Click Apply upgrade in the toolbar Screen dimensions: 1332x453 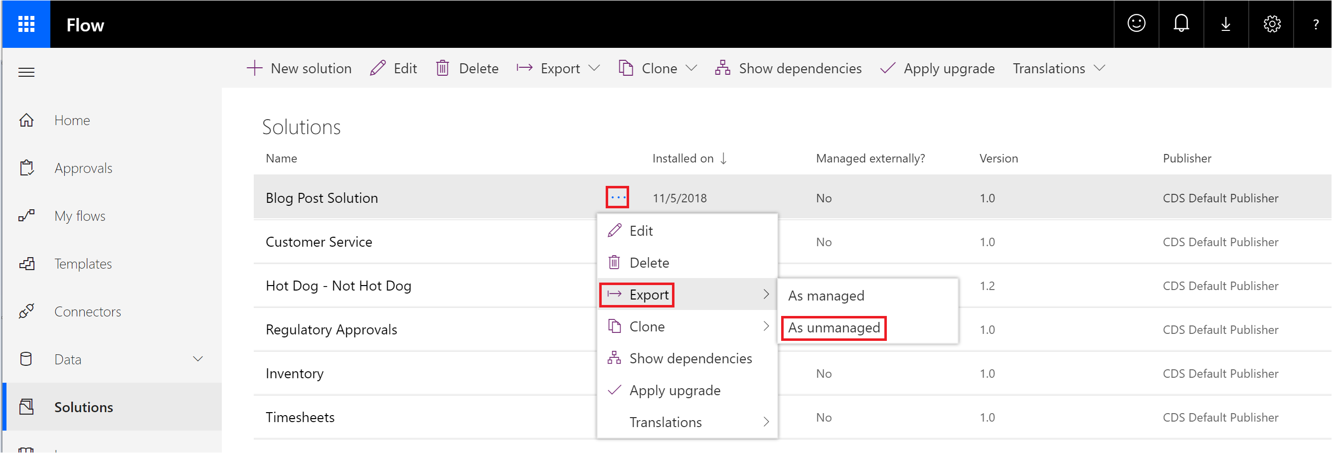click(x=938, y=68)
